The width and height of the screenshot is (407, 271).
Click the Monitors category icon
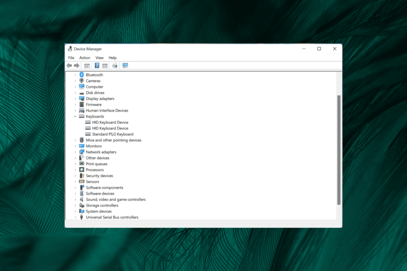point(81,146)
